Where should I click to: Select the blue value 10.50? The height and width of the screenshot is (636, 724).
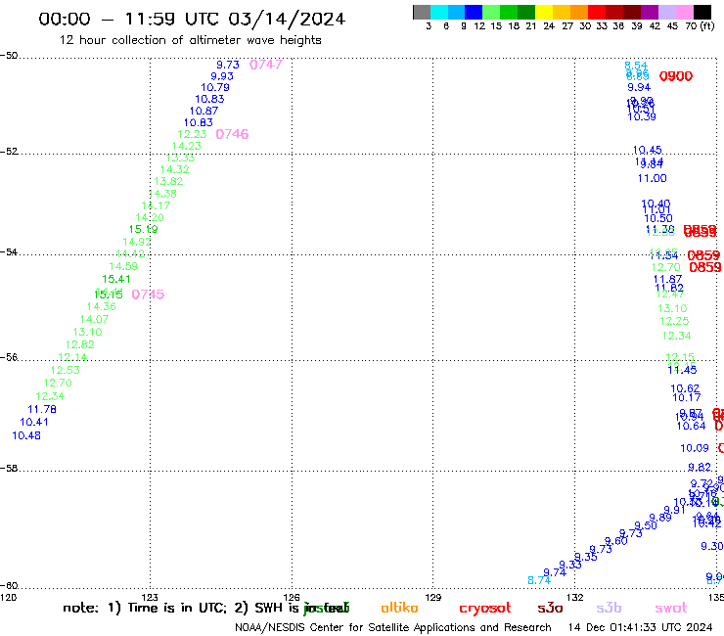pos(658,218)
